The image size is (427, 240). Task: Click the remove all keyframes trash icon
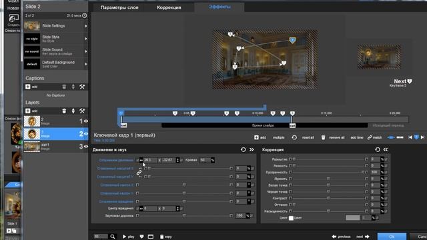(323, 137)
